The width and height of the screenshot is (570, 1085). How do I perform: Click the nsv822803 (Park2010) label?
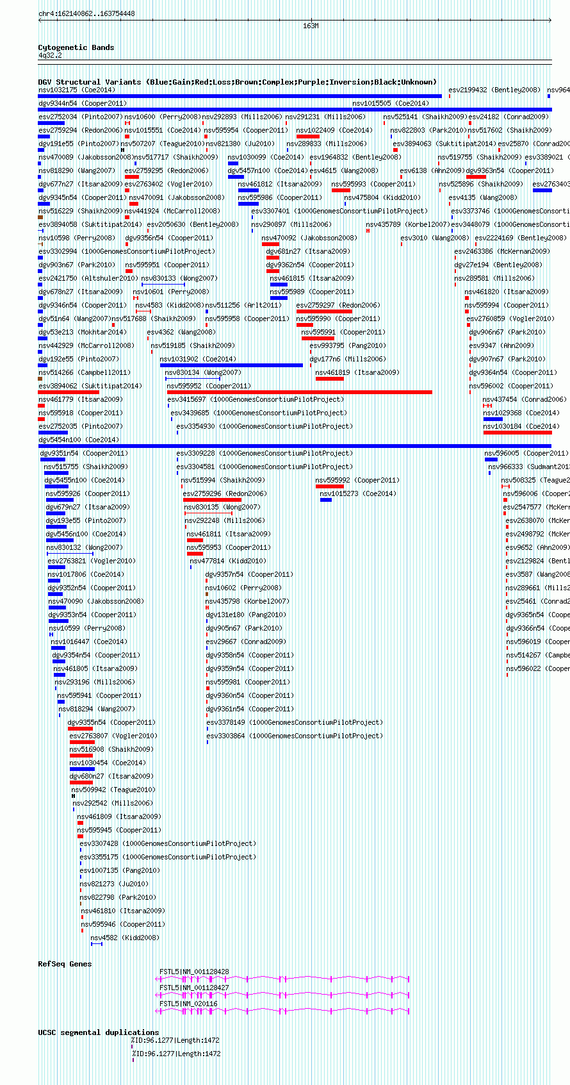pos(428,130)
